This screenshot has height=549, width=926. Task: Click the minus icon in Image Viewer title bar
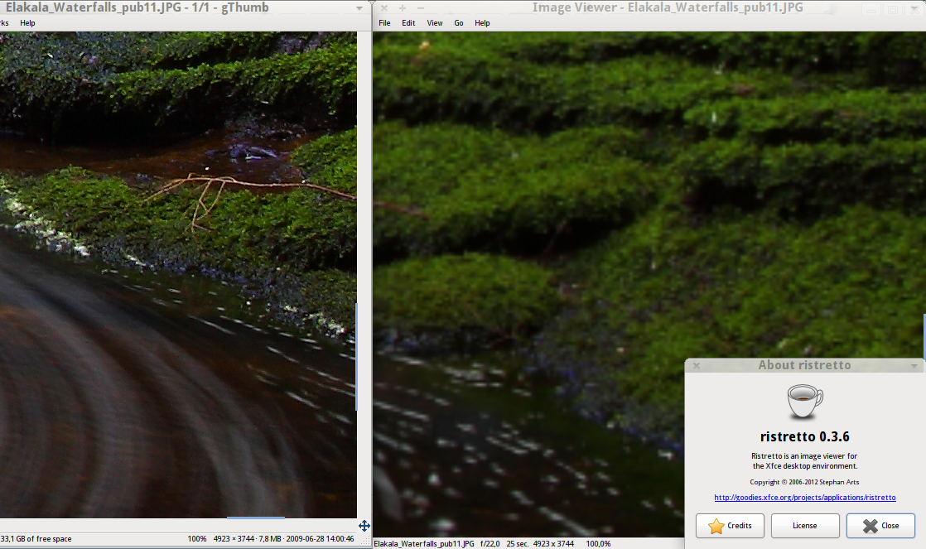[x=421, y=8]
